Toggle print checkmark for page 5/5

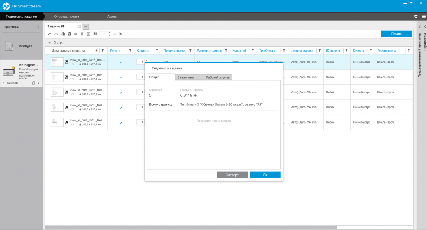click(121, 123)
